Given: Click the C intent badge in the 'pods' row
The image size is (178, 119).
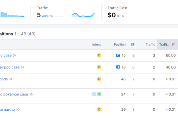Looking at the screenshot, I should click(99, 79).
